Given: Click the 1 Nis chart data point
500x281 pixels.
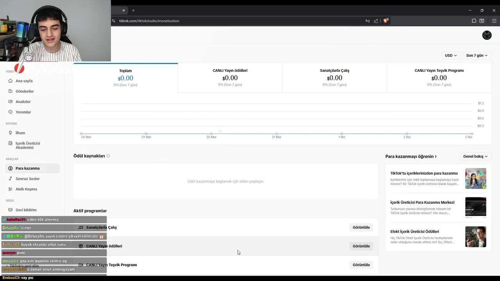Looking at the screenshot, I should point(342,134).
